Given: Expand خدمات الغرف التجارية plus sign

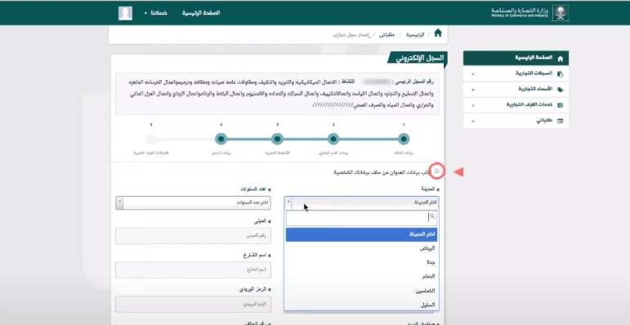Looking at the screenshot, I should click(472, 105).
